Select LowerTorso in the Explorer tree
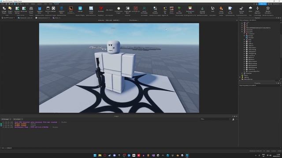Viewport: 282px width, 158px height. pos(251,55)
